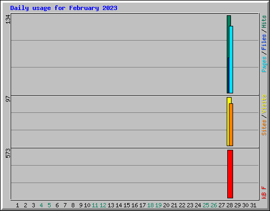270x211 pixels.
Task: Click day 31 on the x-axis
Action: pos(253,205)
